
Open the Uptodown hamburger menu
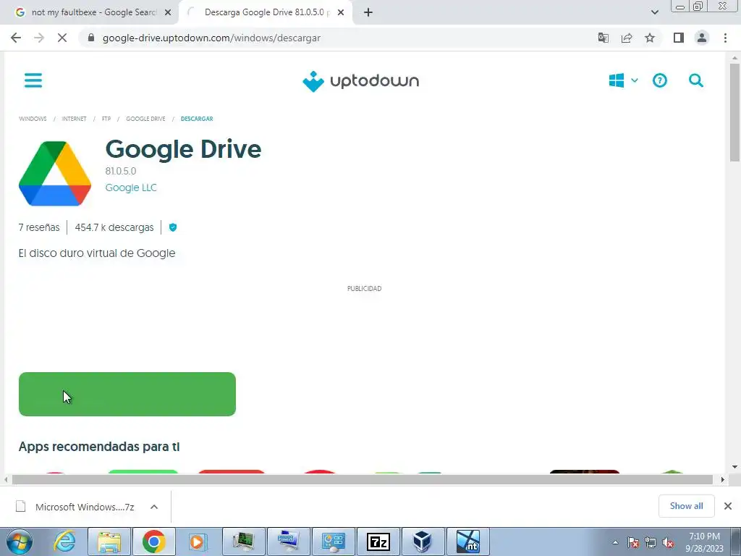[33, 80]
